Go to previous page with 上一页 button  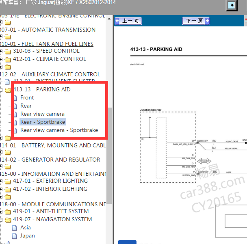[128, 21]
